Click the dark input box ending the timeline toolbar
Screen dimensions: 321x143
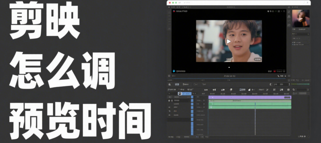301,90
